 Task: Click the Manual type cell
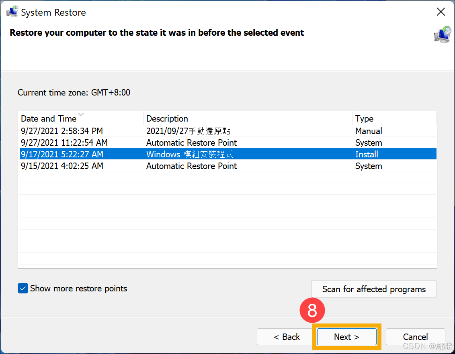coord(369,131)
